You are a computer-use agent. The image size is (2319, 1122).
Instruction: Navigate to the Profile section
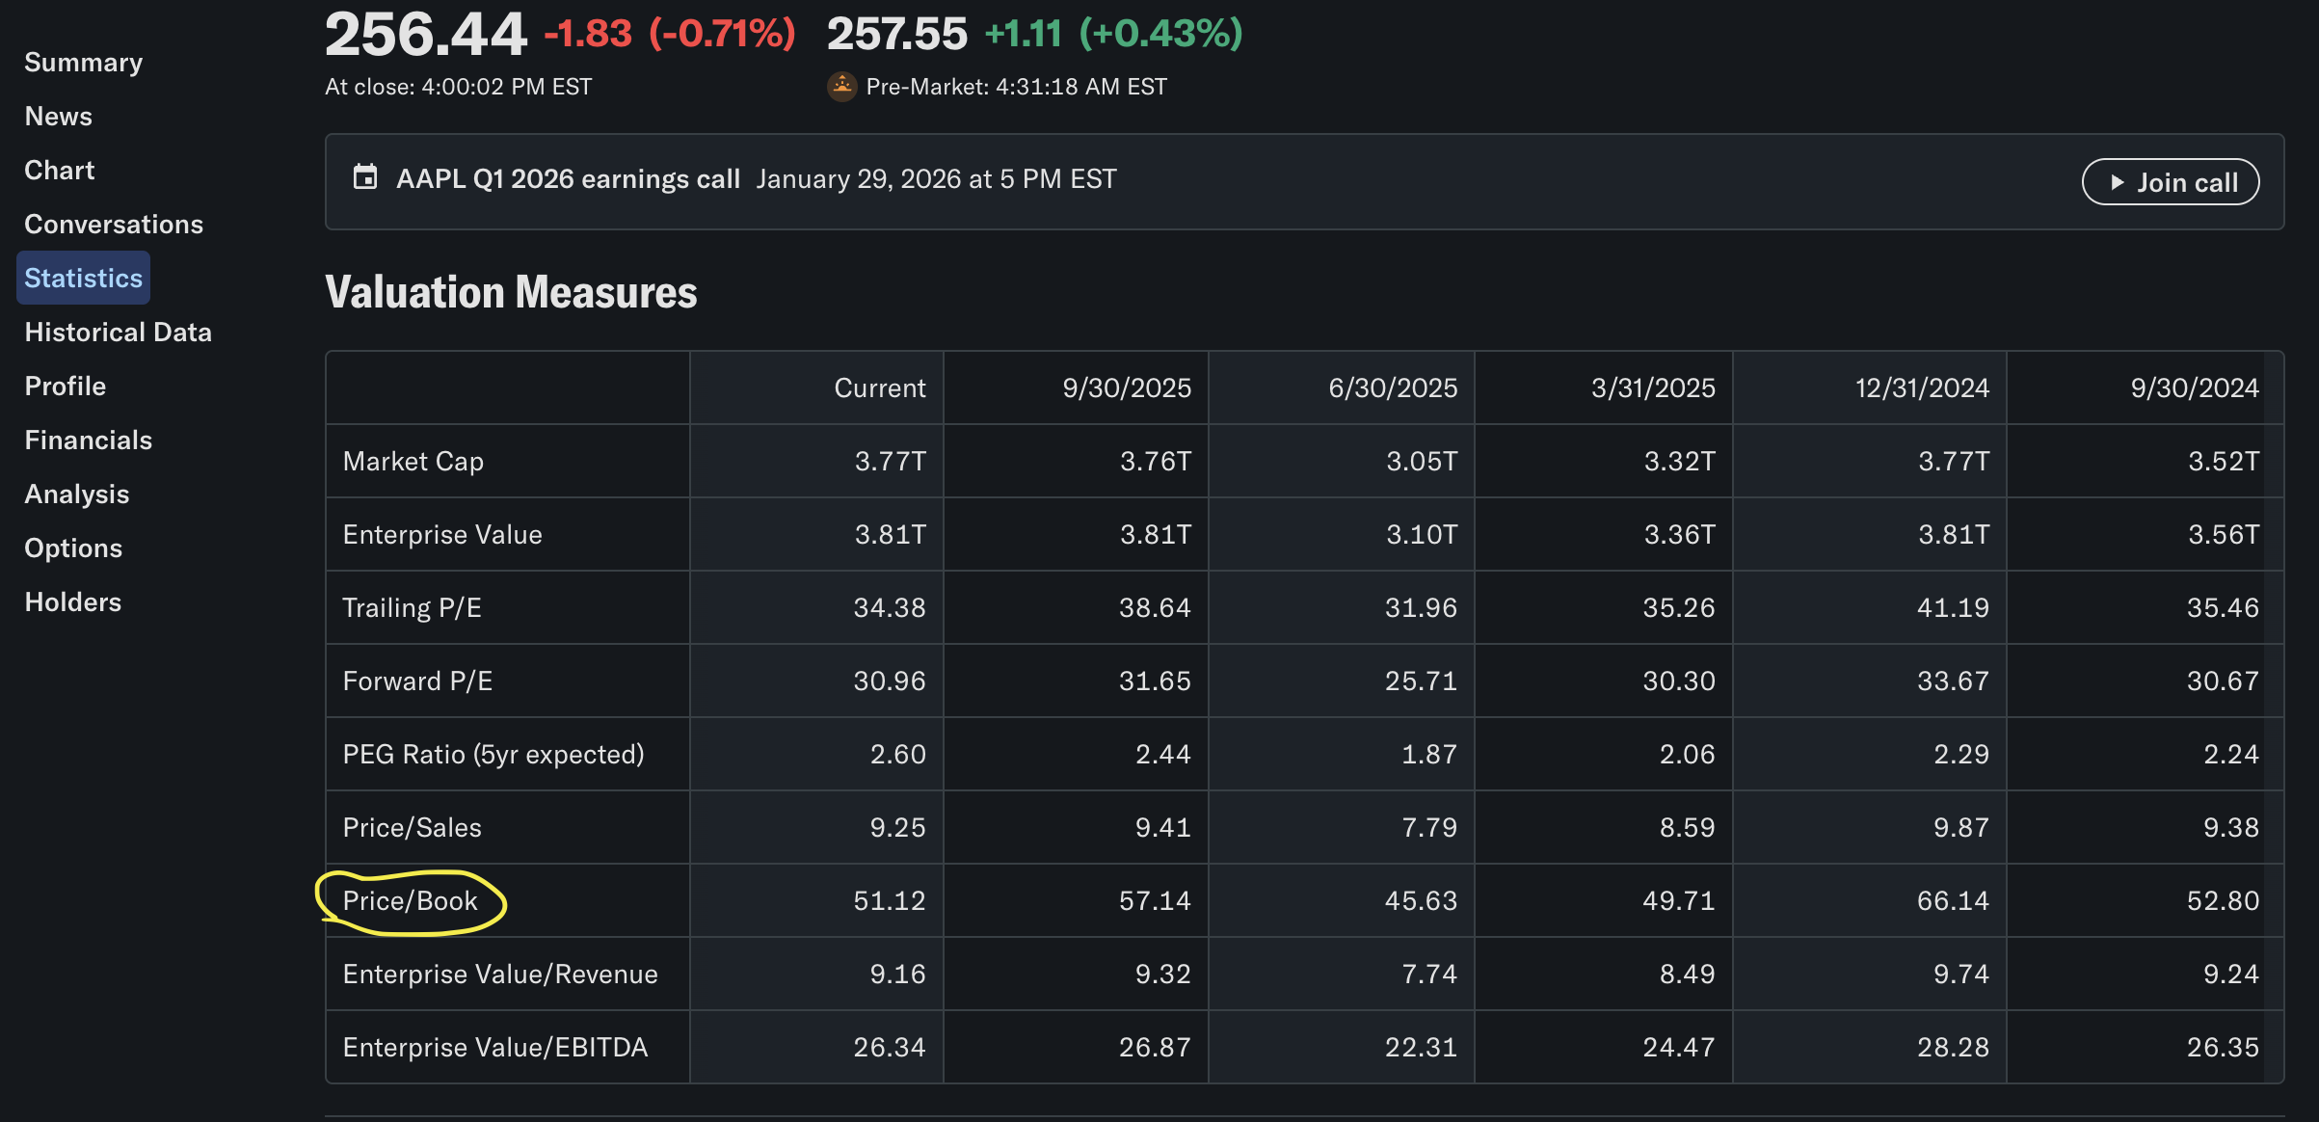[x=66, y=387]
